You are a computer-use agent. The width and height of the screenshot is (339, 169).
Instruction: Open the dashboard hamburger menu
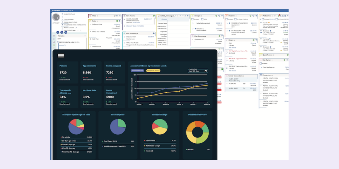pos(61,55)
